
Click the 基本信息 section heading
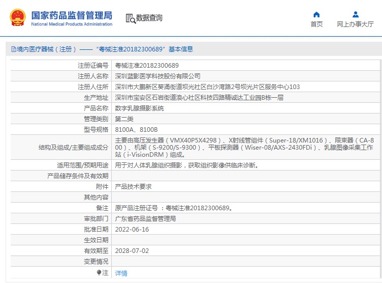[181, 49]
